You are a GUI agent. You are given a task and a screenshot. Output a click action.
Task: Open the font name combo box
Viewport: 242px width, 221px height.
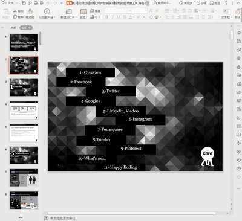(118, 11)
